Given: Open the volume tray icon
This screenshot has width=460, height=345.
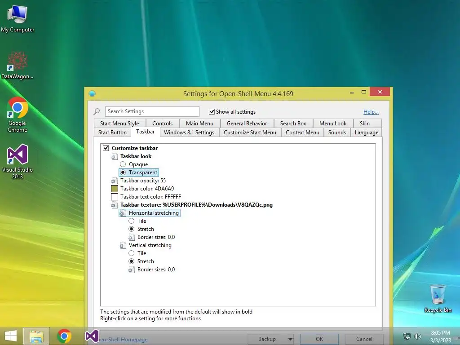Looking at the screenshot, I should tap(417, 336).
